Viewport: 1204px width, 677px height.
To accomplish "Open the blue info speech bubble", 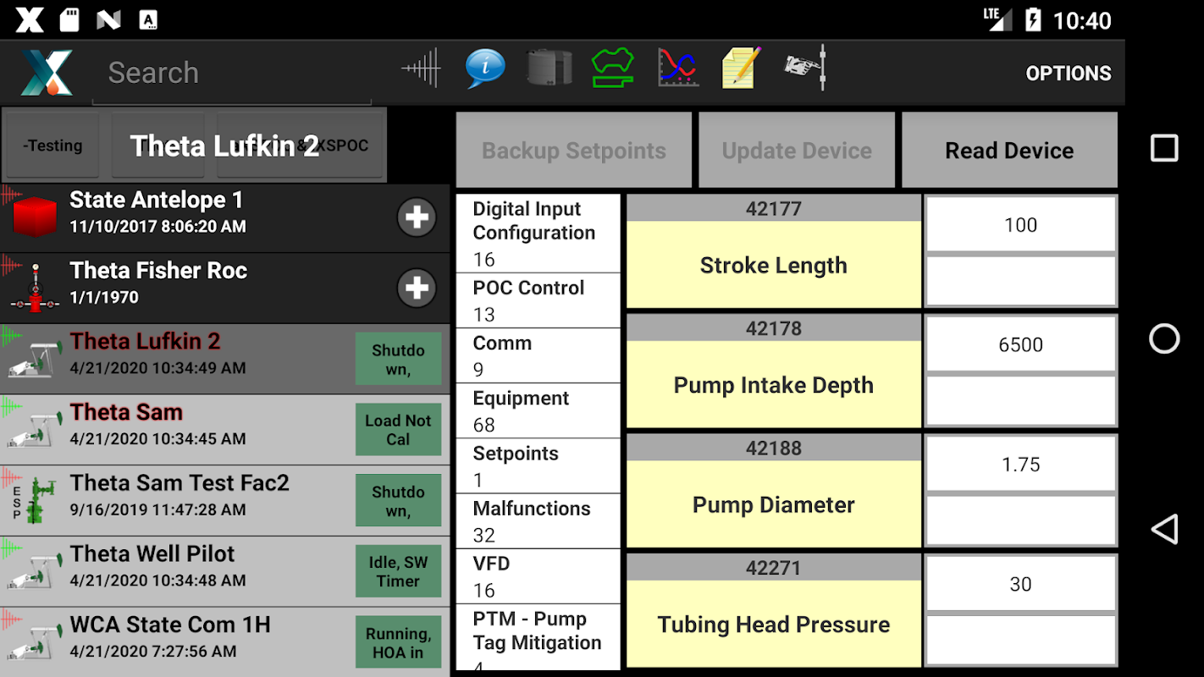I will coord(485,69).
